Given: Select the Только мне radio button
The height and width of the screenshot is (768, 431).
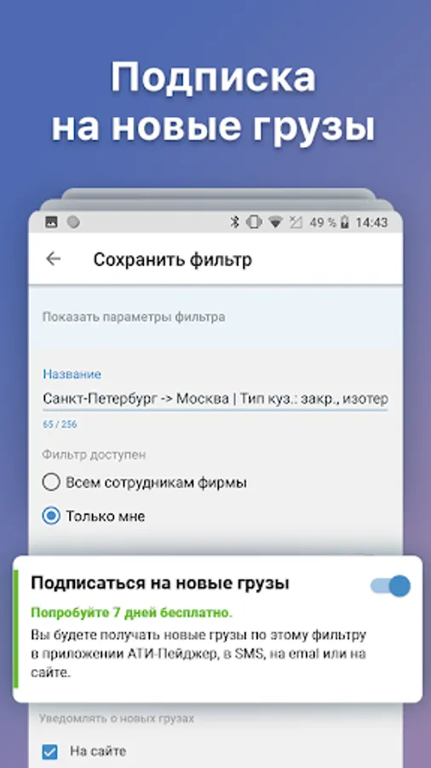Looking at the screenshot, I should point(51,515).
